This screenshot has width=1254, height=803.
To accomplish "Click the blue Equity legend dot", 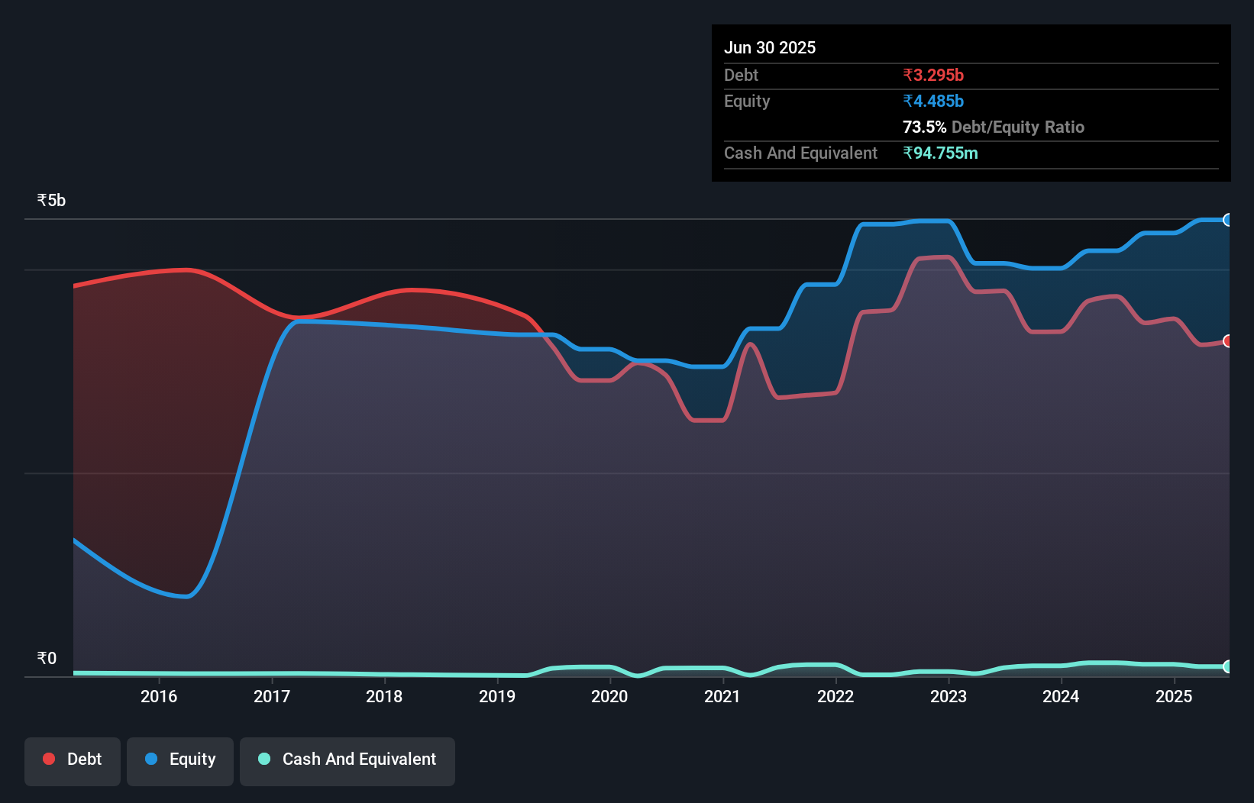I will pos(151,759).
